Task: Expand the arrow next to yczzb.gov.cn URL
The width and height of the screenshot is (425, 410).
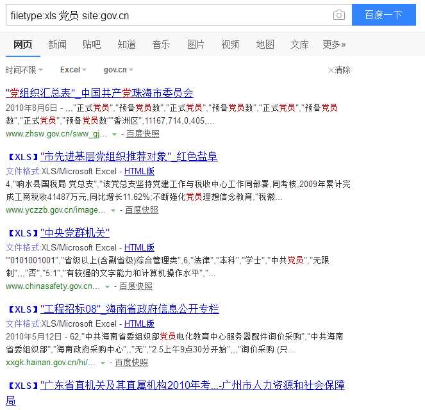Action: pyautogui.click(x=113, y=211)
